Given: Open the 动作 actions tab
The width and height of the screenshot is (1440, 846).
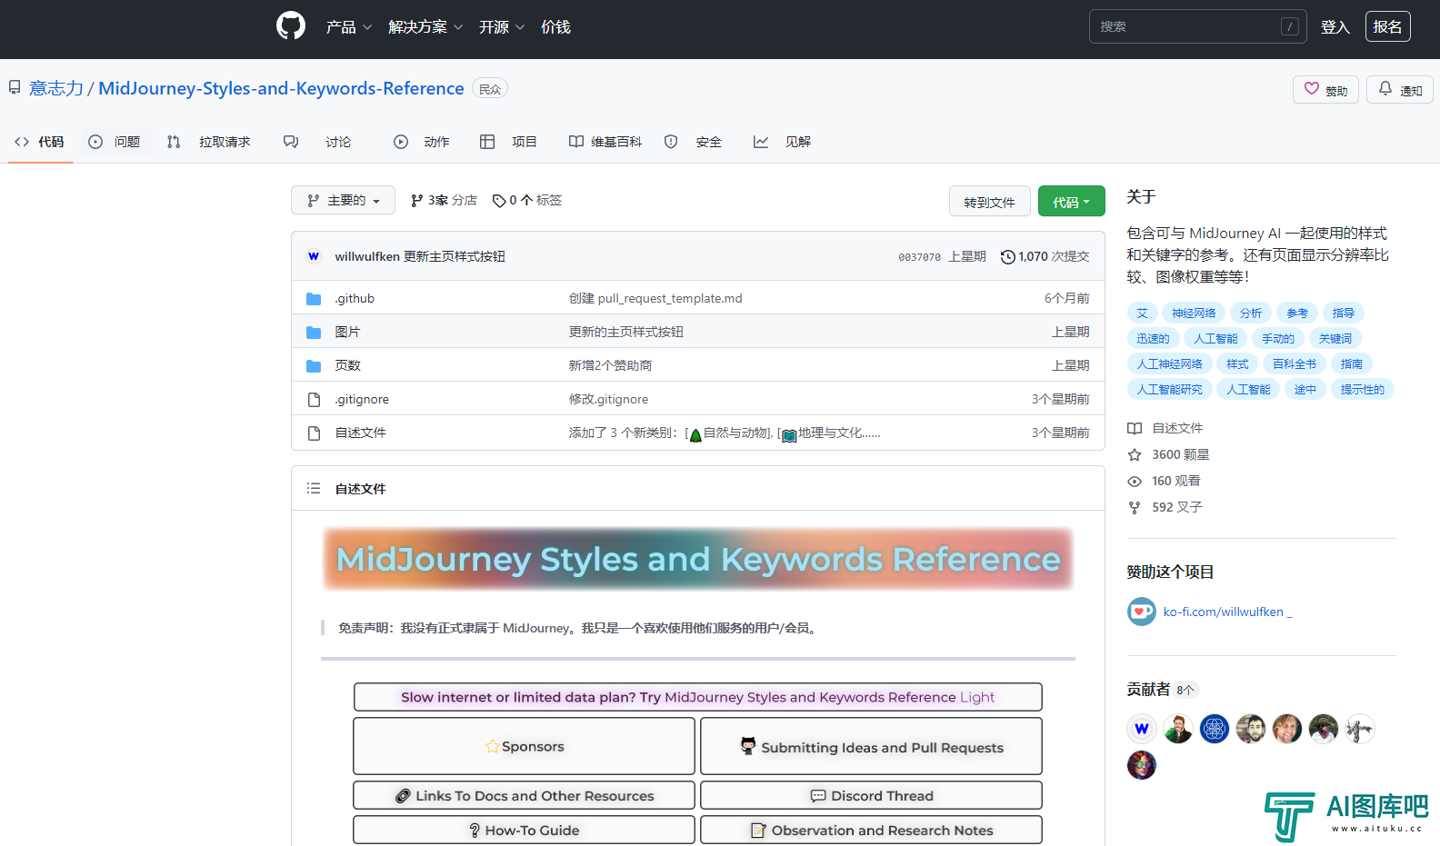Looking at the screenshot, I should point(422,142).
